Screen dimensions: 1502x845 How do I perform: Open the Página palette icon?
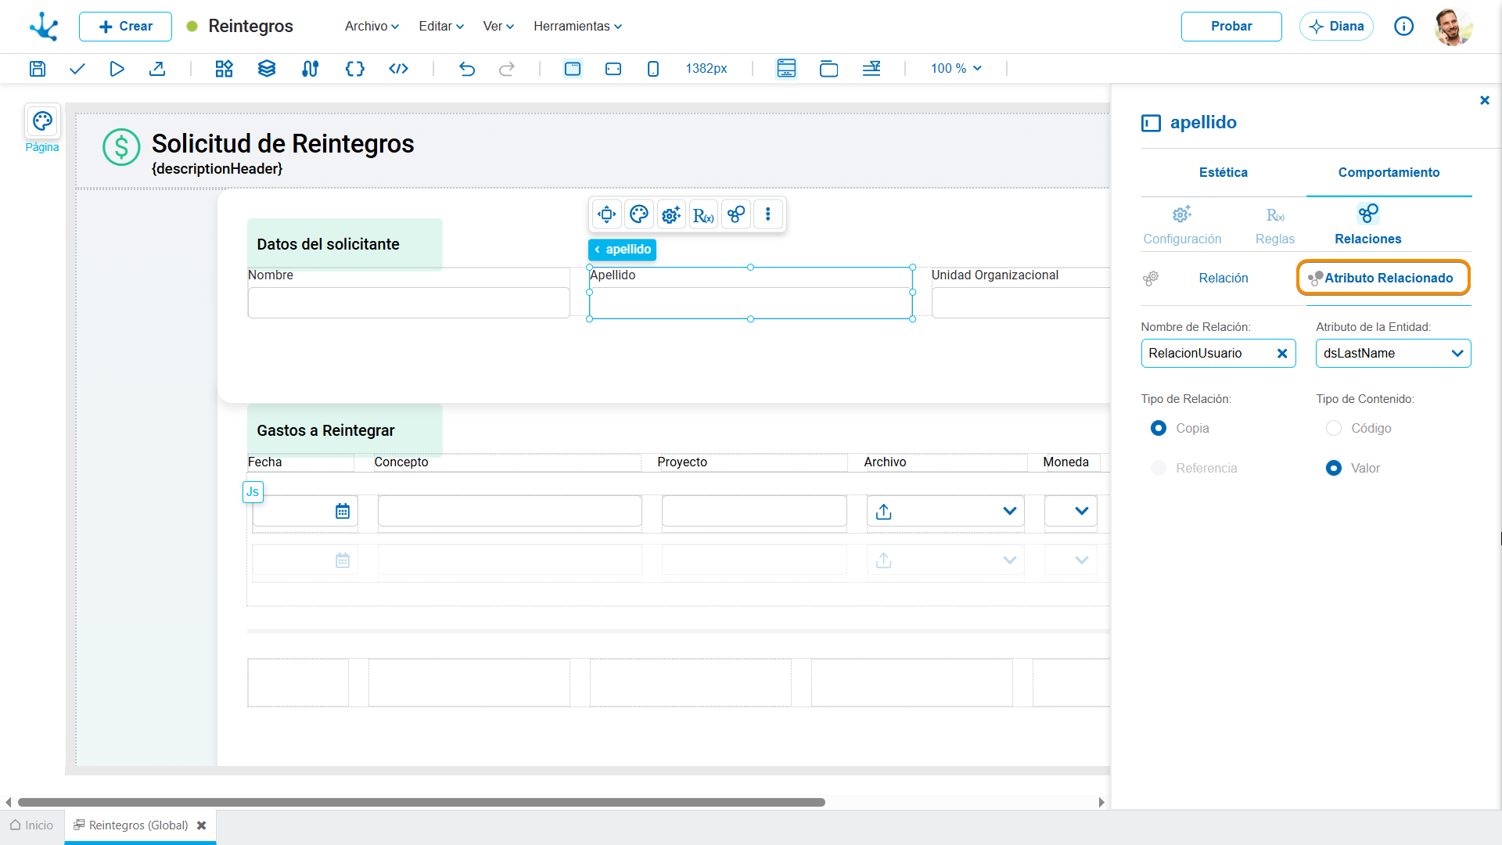[42, 121]
